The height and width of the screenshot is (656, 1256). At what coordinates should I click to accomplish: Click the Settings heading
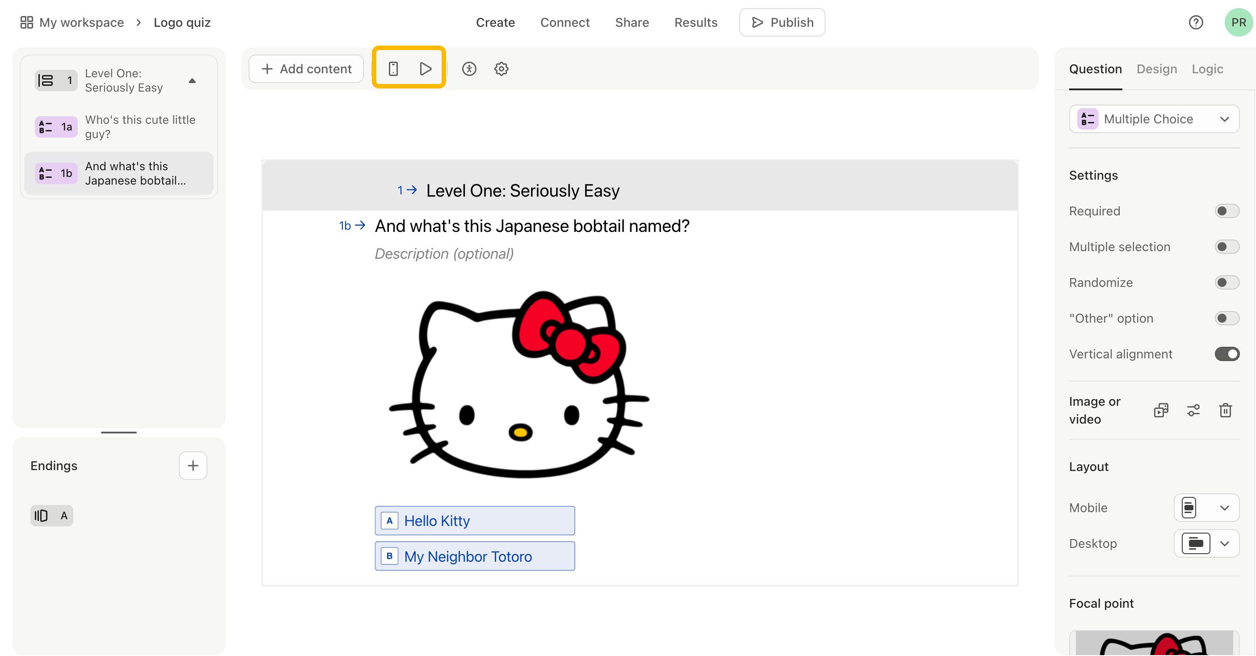[x=1093, y=176]
